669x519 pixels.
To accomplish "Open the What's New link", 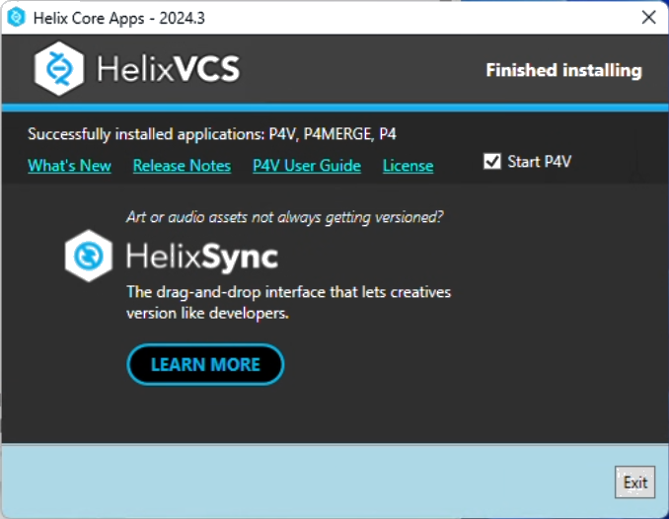I will [69, 166].
